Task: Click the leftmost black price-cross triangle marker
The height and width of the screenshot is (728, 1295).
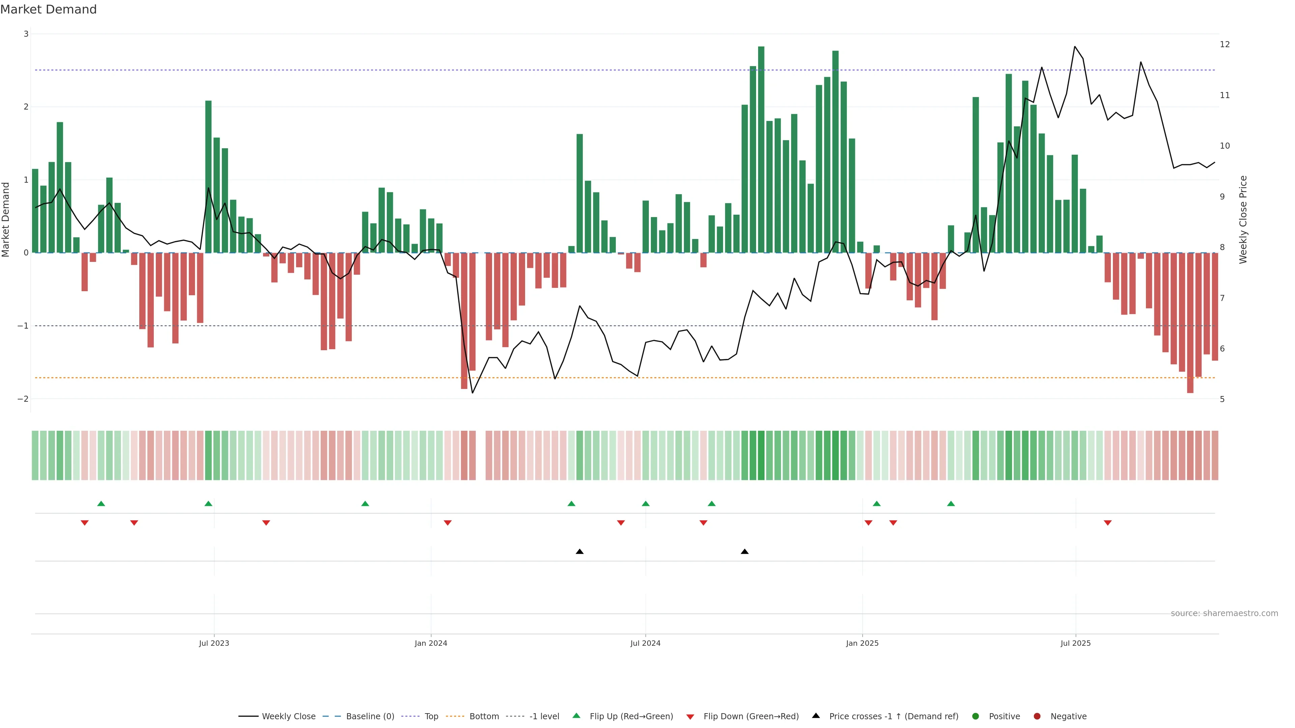Action: [580, 551]
